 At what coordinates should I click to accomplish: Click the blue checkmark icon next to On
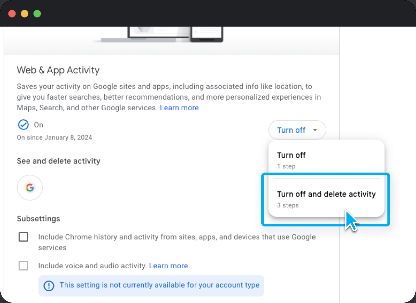pos(23,125)
